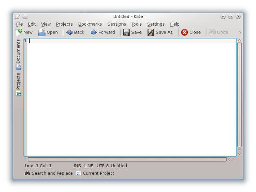
Task: Click the Untitled filename in status bar
Action: click(119, 166)
